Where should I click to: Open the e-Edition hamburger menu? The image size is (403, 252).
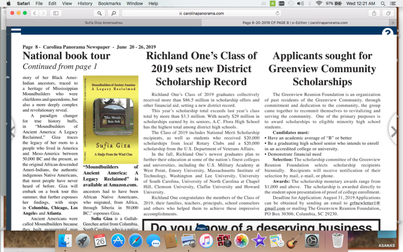click(16, 31)
